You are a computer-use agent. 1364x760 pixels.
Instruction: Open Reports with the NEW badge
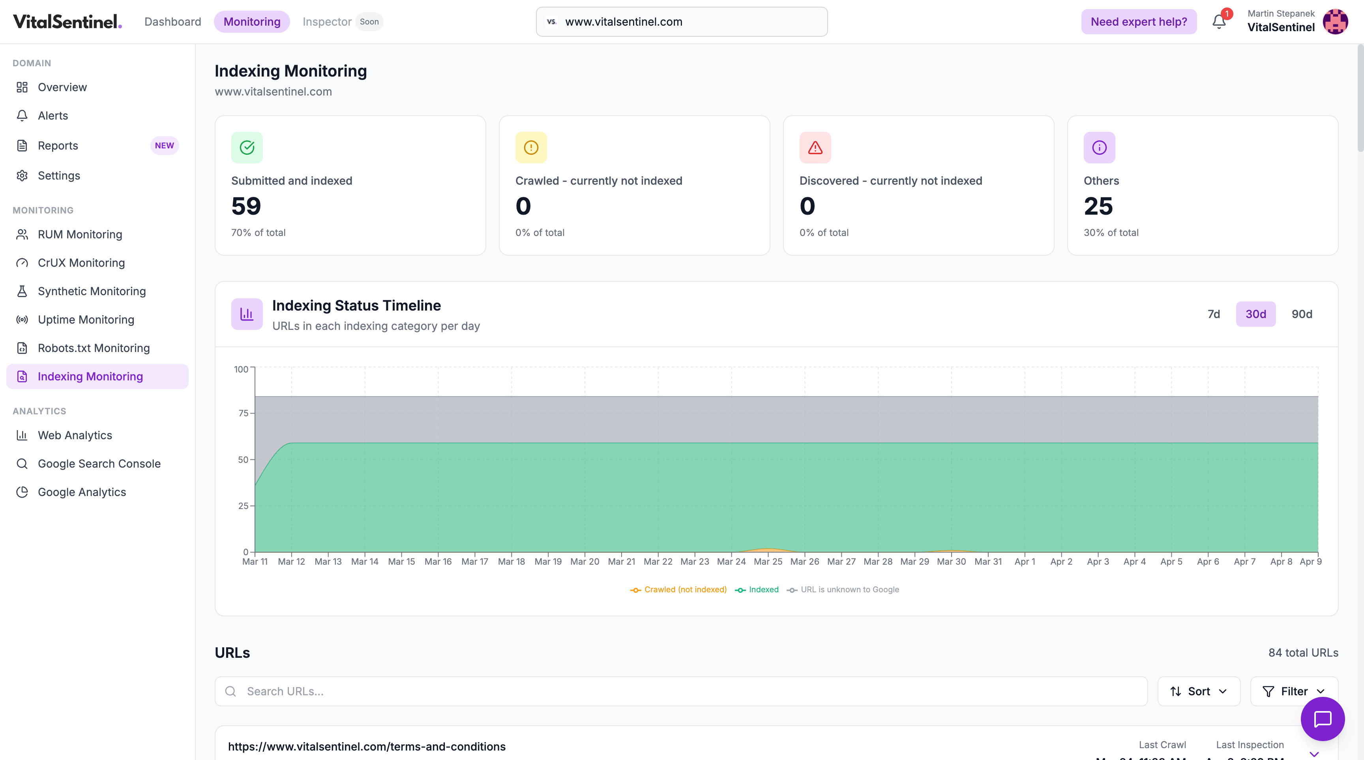click(58, 146)
